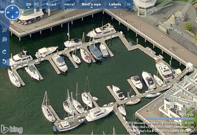This screenshot has width=197, height=135.
Task: Pan the map south with the down arrow
Action: click(13, 17)
